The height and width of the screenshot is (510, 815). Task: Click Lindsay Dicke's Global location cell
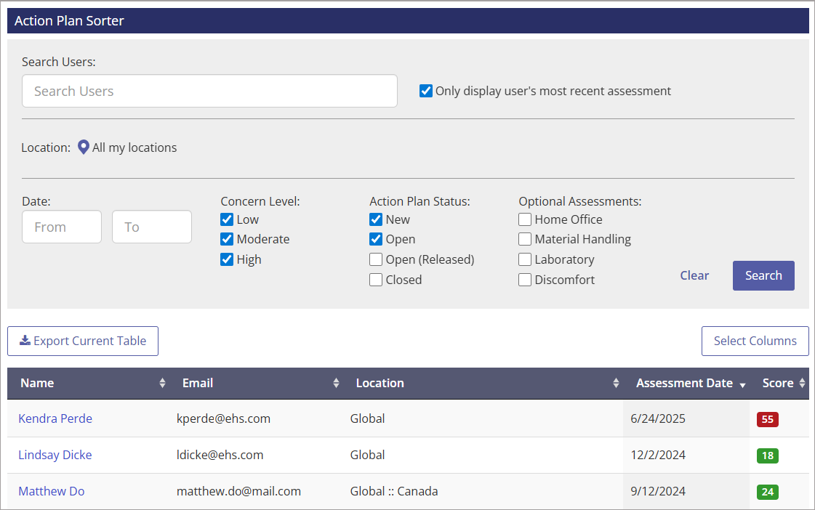point(367,455)
